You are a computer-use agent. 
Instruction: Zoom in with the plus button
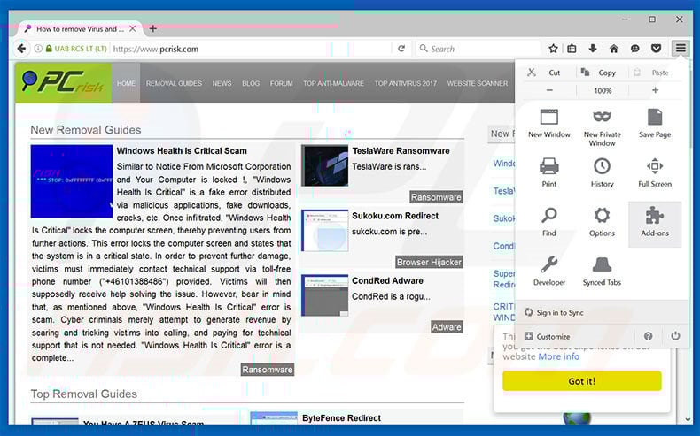pos(655,90)
